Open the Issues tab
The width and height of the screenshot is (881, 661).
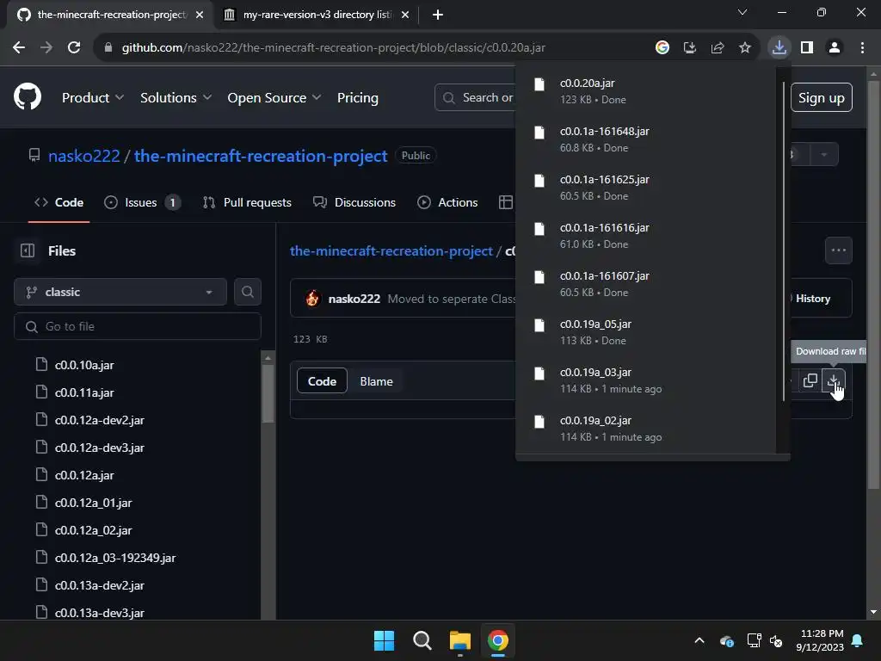point(143,202)
